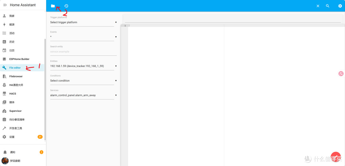This screenshot has height=166, width=345.
Task: Open 开发者工具 developer tools
Action: point(22,128)
